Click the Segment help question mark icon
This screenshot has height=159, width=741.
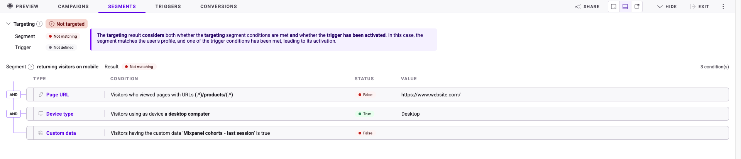(x=31, y=67)
